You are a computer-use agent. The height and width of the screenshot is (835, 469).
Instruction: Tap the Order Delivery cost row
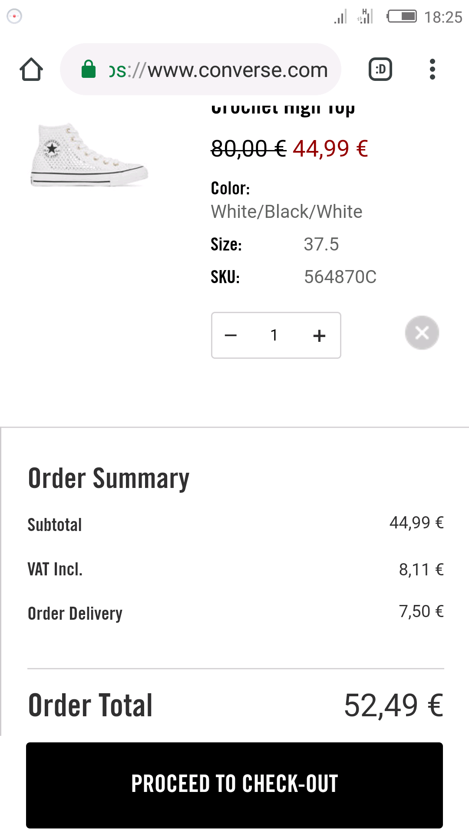pos(236,613)
